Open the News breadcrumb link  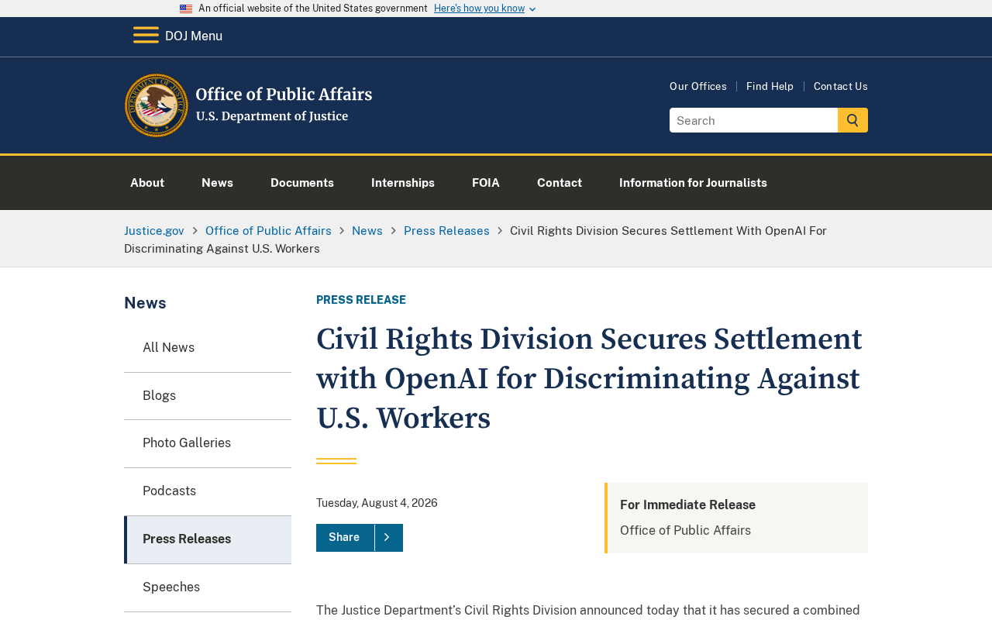point(367,231)
